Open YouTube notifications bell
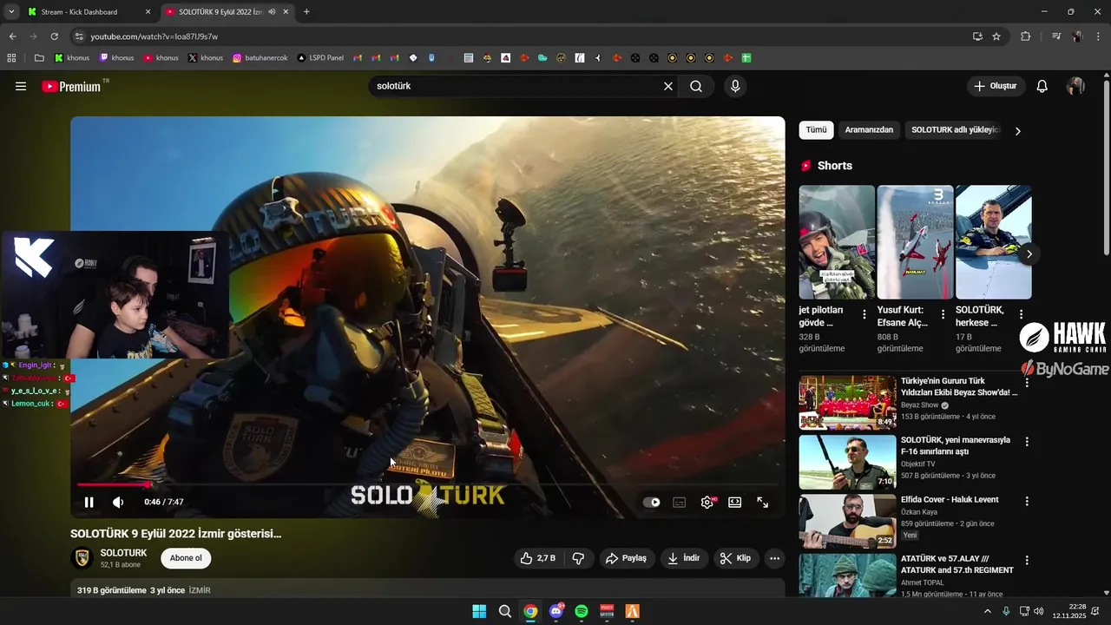The image size is (1111, 625). pyautogui.click(x=1042, y=86)
